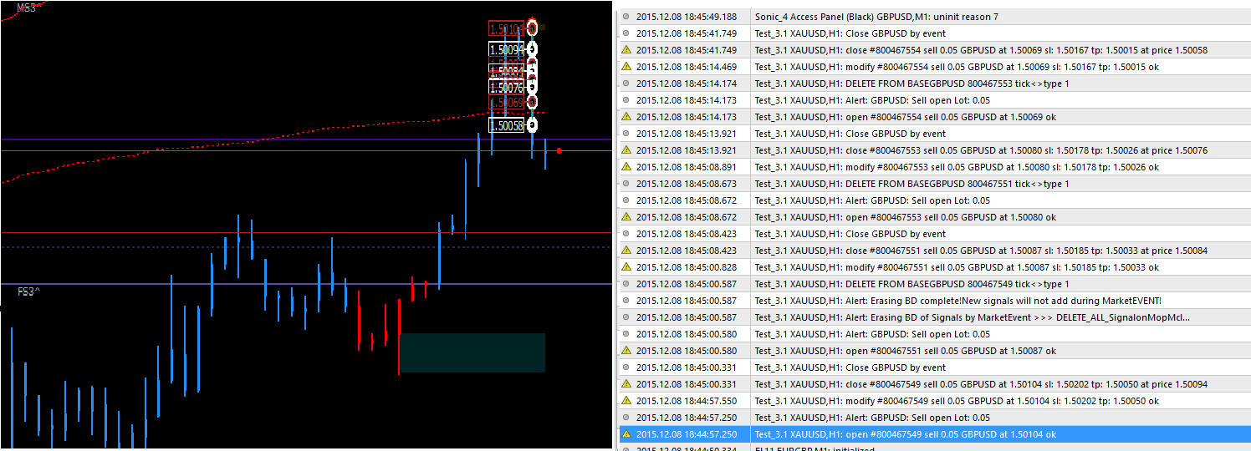Viewport: 1251px width, 451px height.
Task: Select timestamp 2015.12.08 18:45:00.828
Action: (x=687, y=267)
